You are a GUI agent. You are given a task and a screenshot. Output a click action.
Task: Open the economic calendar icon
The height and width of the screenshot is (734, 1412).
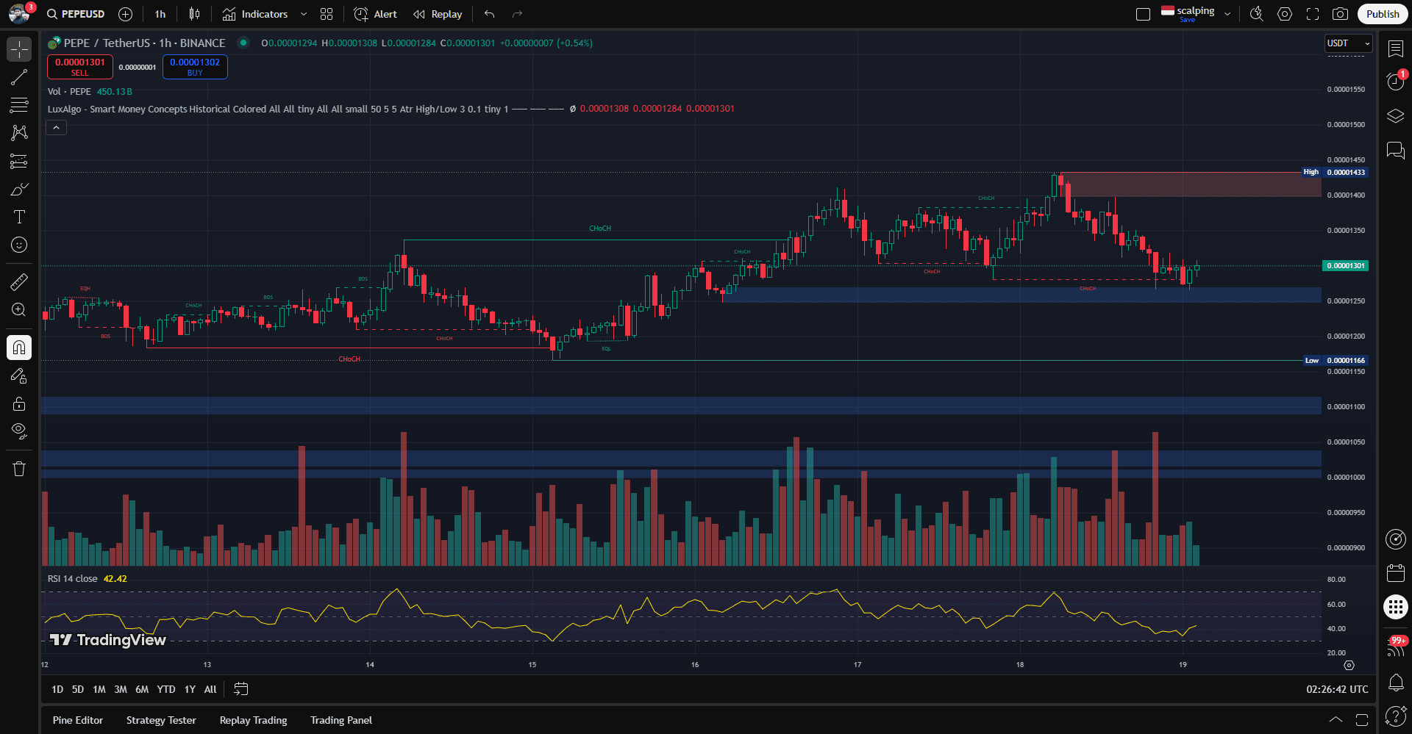[1395, 573]
